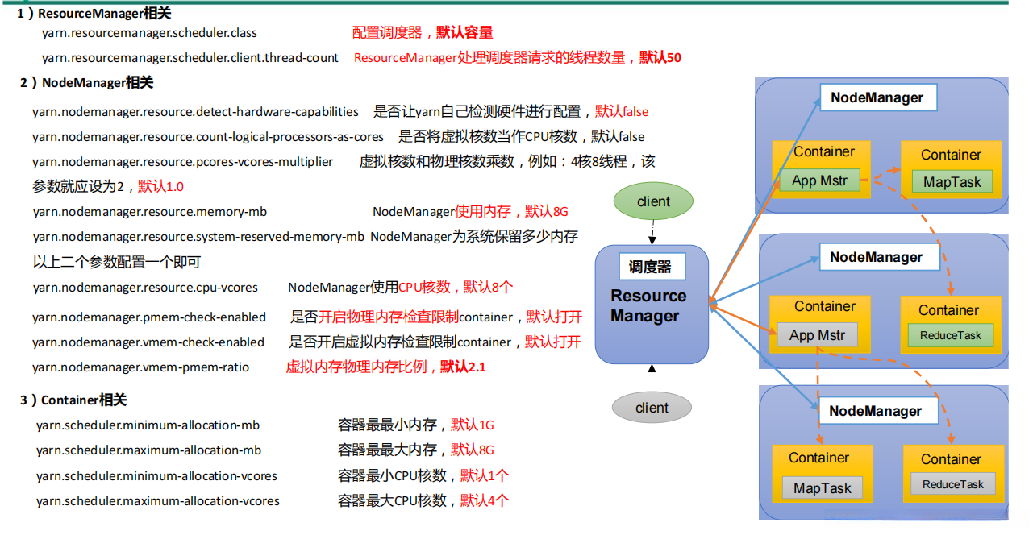The image size is (1033, 535).
Task: Toggle yarn.nodemanager.resource.detect-hardware-capabilities setting
Action: (x=194, y=111)
